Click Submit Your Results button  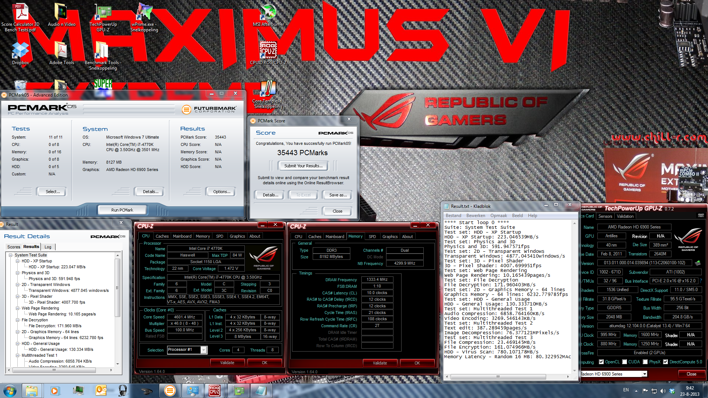click(303, 166)
